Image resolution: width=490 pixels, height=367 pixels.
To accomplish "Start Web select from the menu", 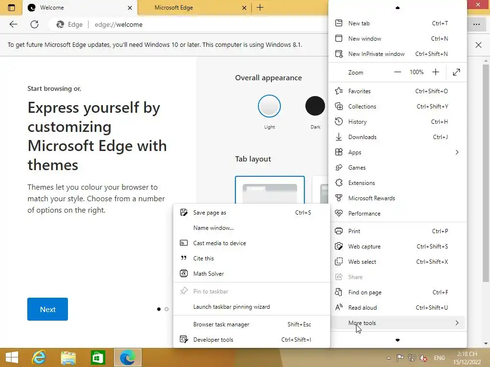I will coord(398,262).
